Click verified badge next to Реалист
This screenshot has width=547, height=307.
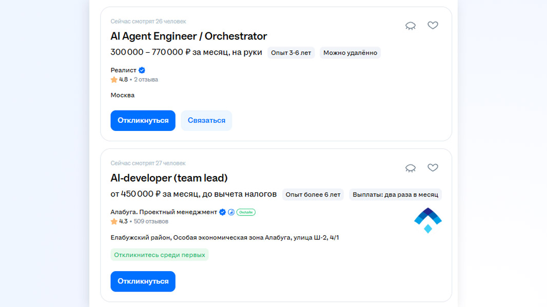point(142,70)
